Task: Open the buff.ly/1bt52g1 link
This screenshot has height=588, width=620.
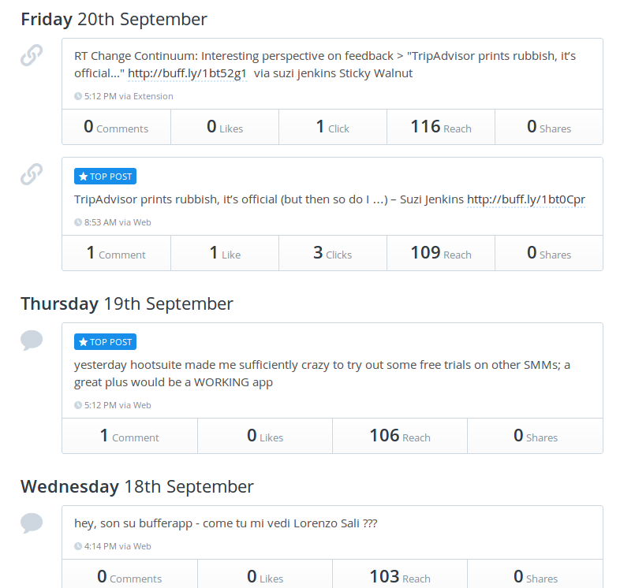Action: click(x=188, y=74)
